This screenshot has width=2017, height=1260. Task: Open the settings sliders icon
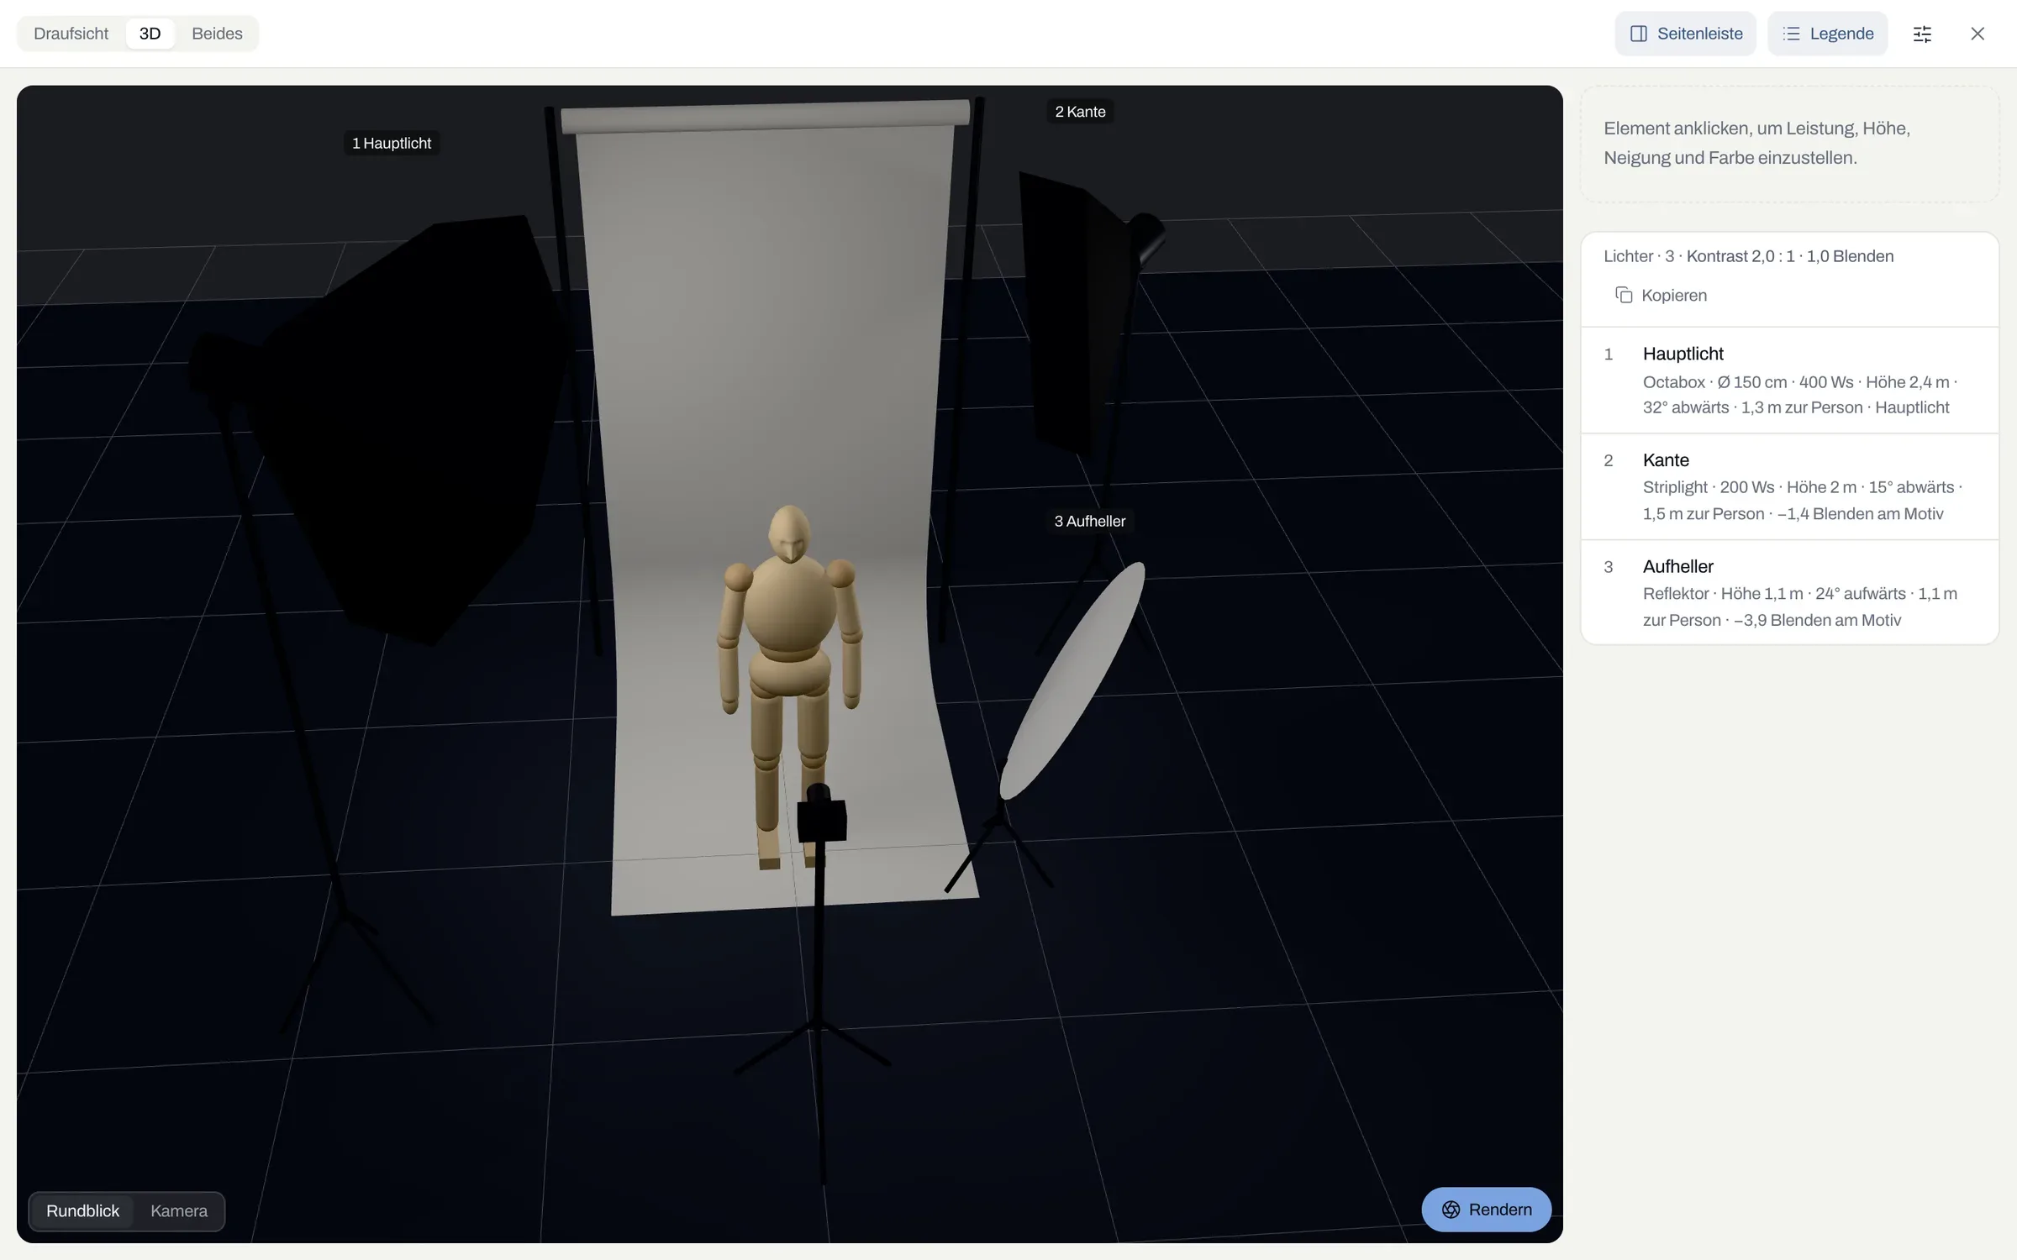pyautogui.click(x=1922, y=34)
